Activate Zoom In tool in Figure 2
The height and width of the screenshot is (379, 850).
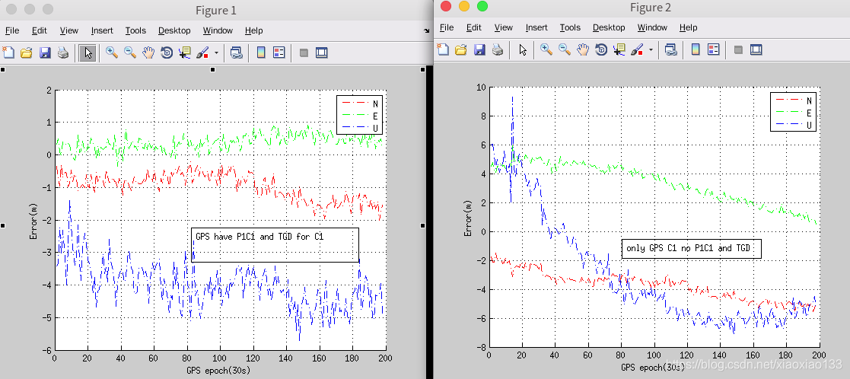546,50
